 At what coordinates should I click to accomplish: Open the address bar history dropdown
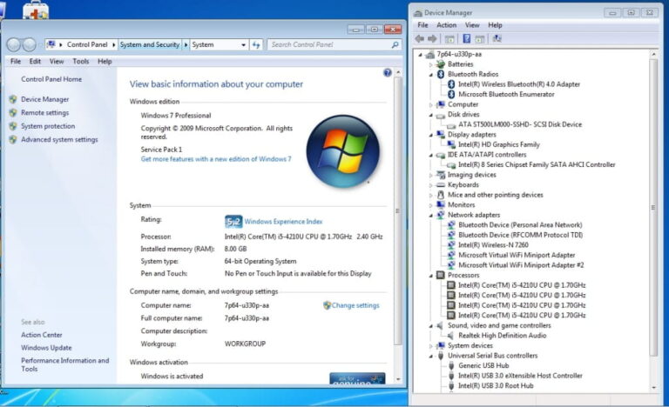243,44
